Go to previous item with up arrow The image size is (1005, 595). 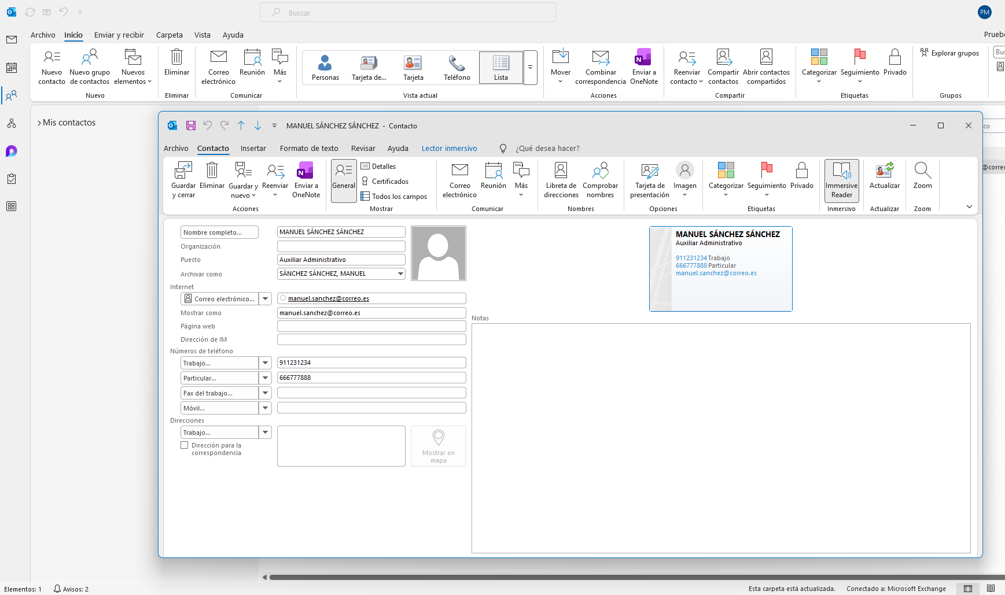point(241,125)
